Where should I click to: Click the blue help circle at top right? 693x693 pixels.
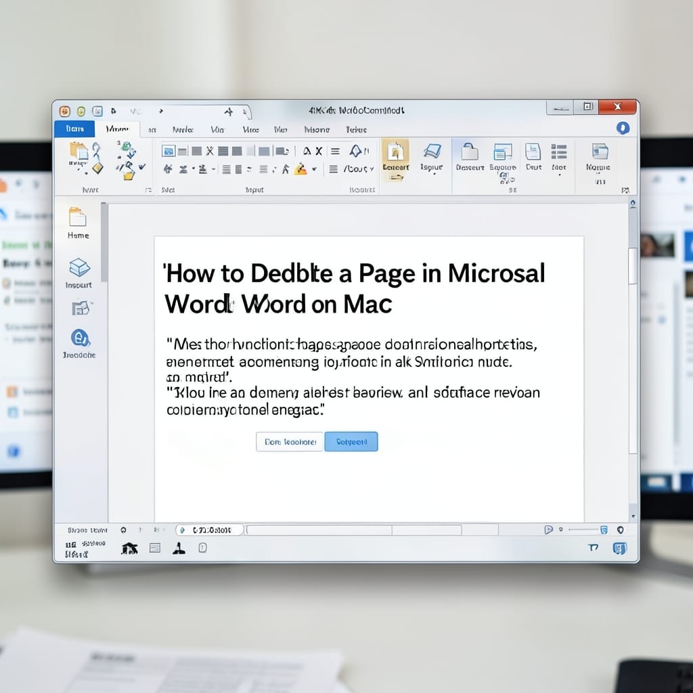623,128
